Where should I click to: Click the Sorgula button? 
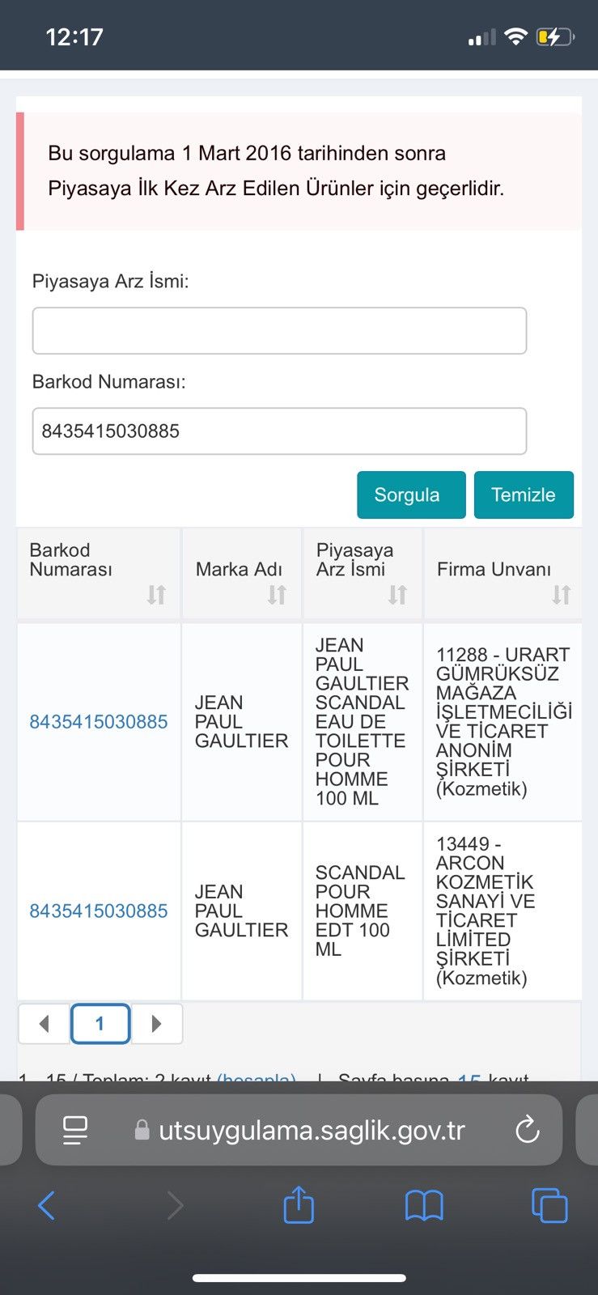pyautogui.click(x=411, y=495)
